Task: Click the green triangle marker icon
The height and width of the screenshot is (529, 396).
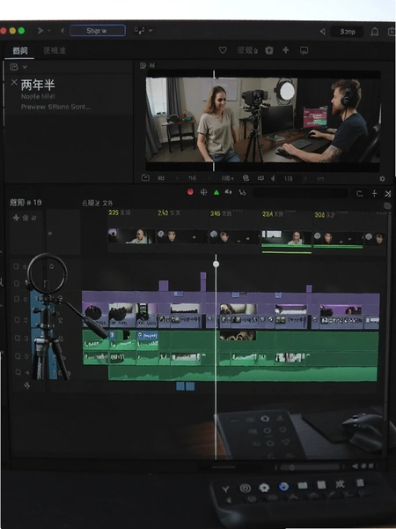Action: (x=216, y=192)
